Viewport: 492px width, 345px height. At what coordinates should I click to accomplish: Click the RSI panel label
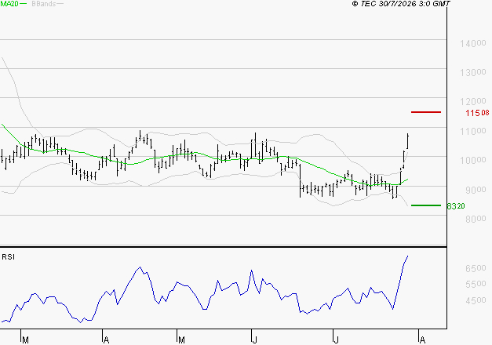[8, 257]
